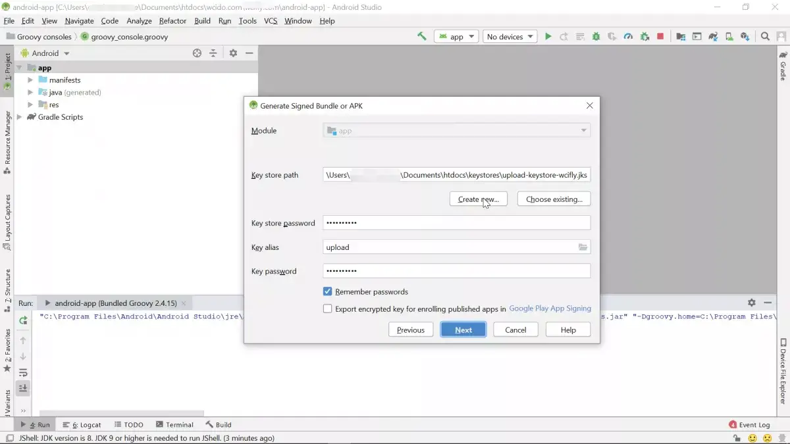This screenshot has width=790, height=444.
Task: Open the No devices dropdown
Action: coord(510,37)
